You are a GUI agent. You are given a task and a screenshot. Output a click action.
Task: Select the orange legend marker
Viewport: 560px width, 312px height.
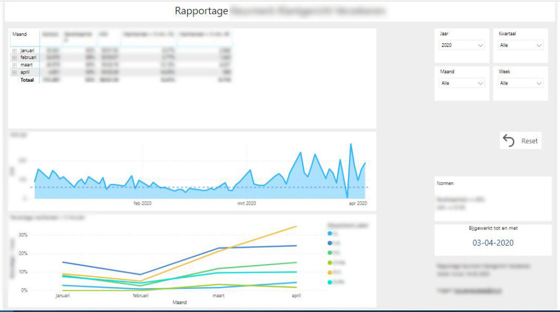[x=330, y=272]
